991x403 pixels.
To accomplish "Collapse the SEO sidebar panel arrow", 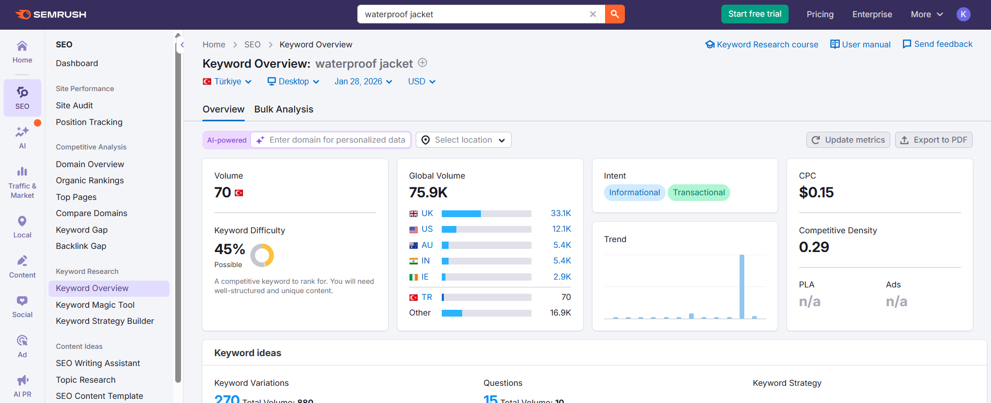I will [182, 45].
